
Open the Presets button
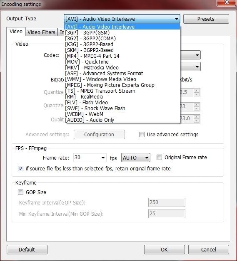[x=206, y=19]
